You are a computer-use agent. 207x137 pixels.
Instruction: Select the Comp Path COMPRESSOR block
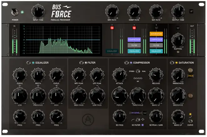coord(134,40)
